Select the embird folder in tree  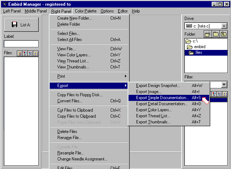206,47
